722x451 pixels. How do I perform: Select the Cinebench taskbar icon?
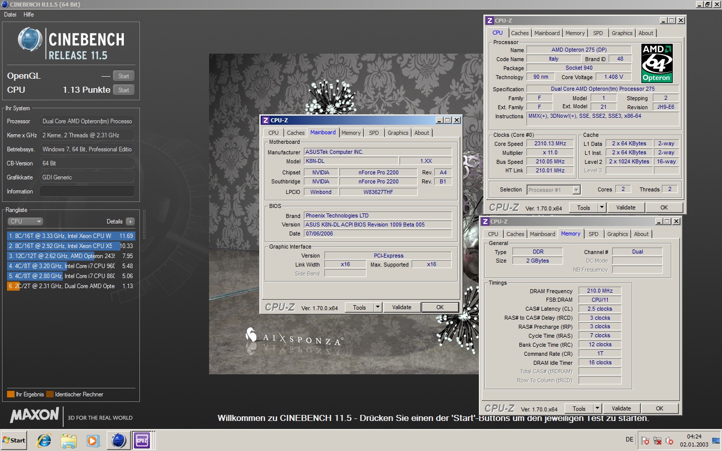[x=118, y=440]
